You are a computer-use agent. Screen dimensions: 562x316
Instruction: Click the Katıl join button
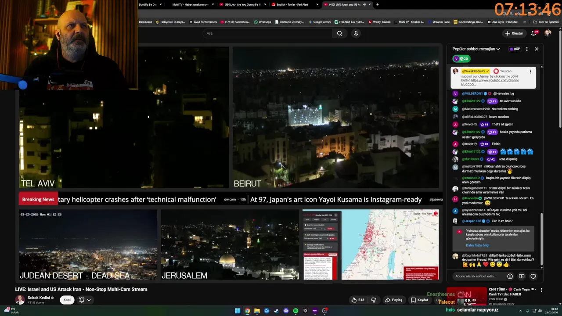pos(67,300)
